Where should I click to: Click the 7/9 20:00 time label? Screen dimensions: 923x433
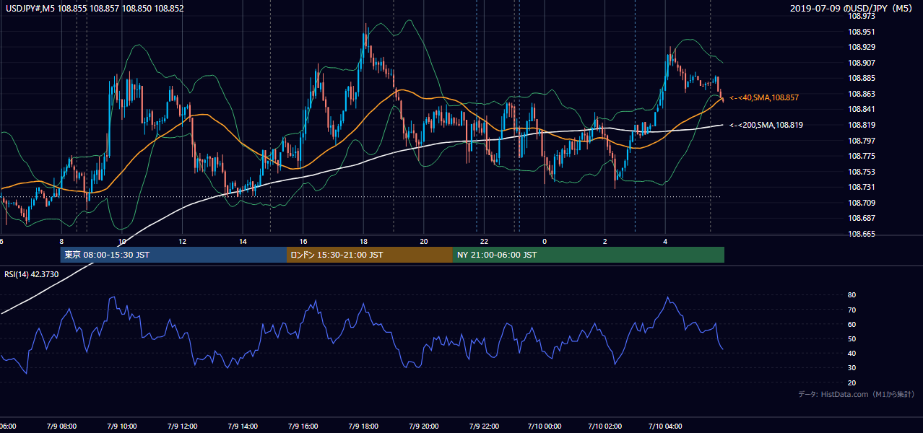tap(424, 427)
